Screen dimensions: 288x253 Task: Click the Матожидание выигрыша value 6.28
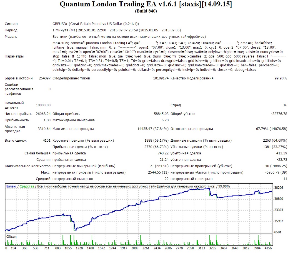coord(165,120)
